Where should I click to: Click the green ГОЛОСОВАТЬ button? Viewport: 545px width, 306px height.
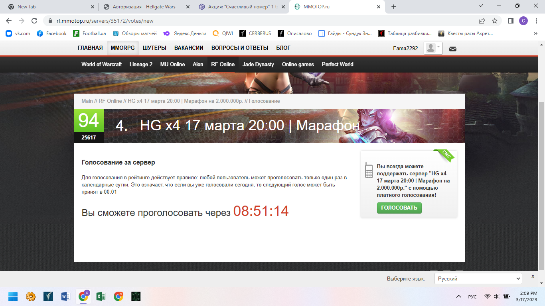[399, 208]
